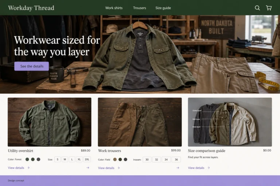Select size L for the overshirt
The image size is (280, 186).
pyautogui.click(x=72, y=159)
